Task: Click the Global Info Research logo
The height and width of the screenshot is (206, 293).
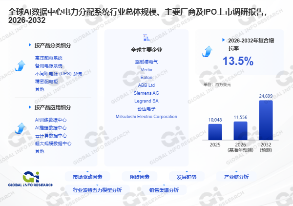Action: coord(31,179)
